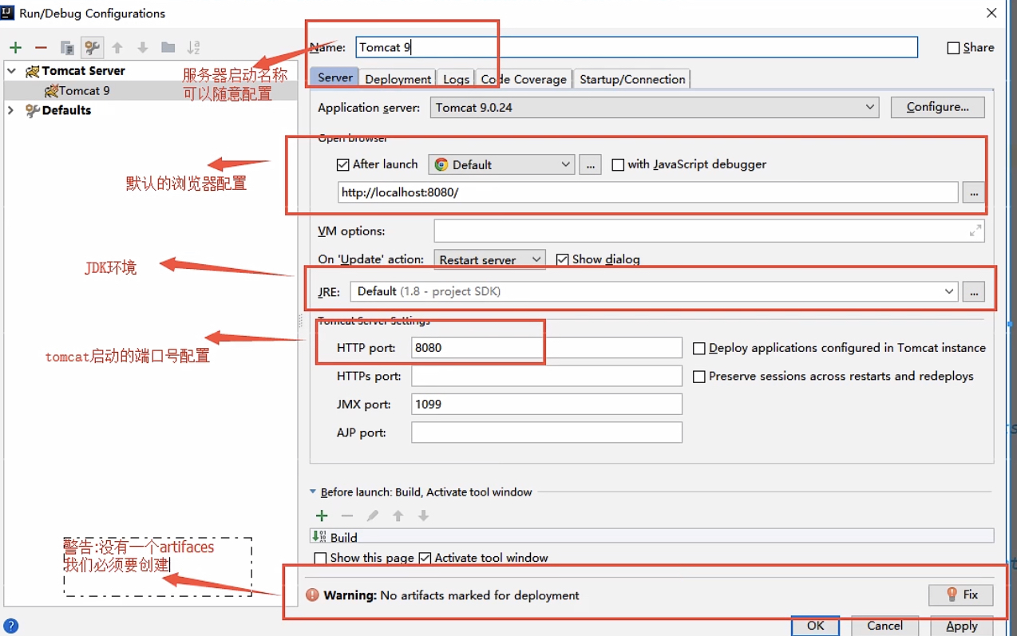
Task: Enable with JavaScript debugger checkbox
Action: tap(618, 164)
